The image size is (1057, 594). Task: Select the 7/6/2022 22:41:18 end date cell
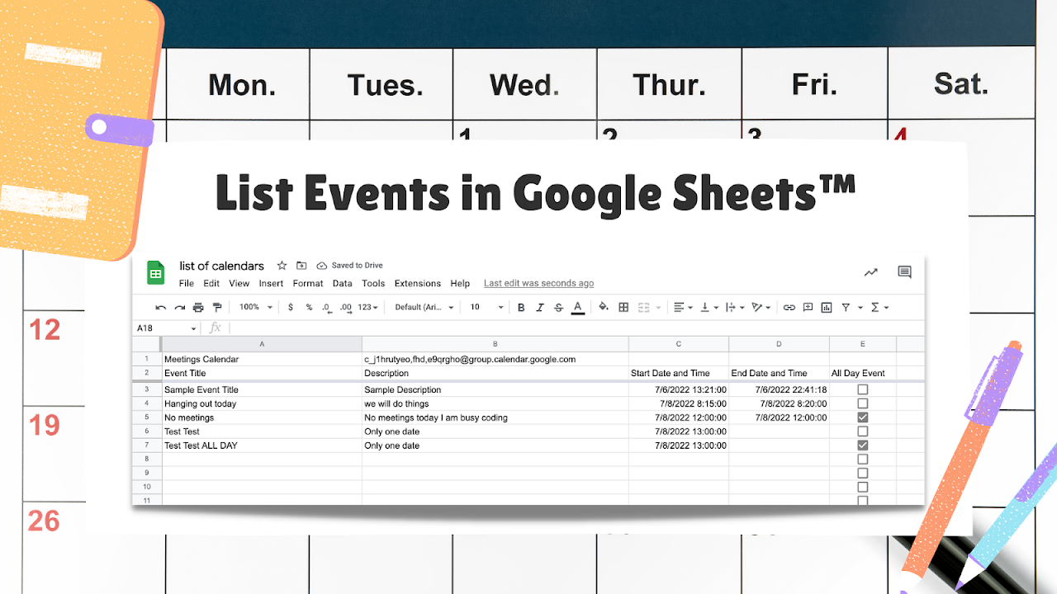[x=779, y=389]
